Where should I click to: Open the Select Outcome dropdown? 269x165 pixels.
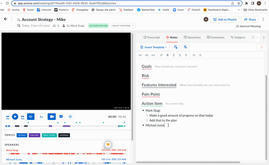123,25
